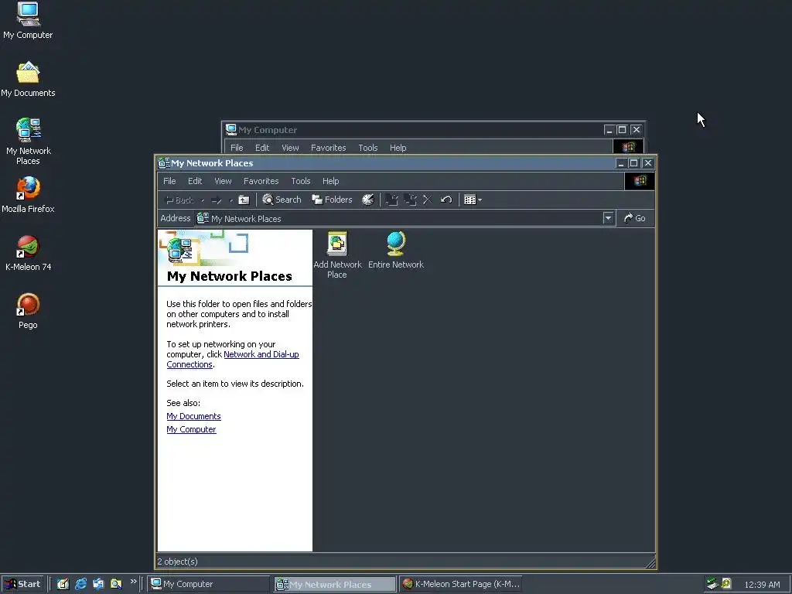Image resolution: width=792 pixels, height=594 pixels.
Task: Open Help menu in My Network Places
Action: pyautogui.click(x=331, y=181)
